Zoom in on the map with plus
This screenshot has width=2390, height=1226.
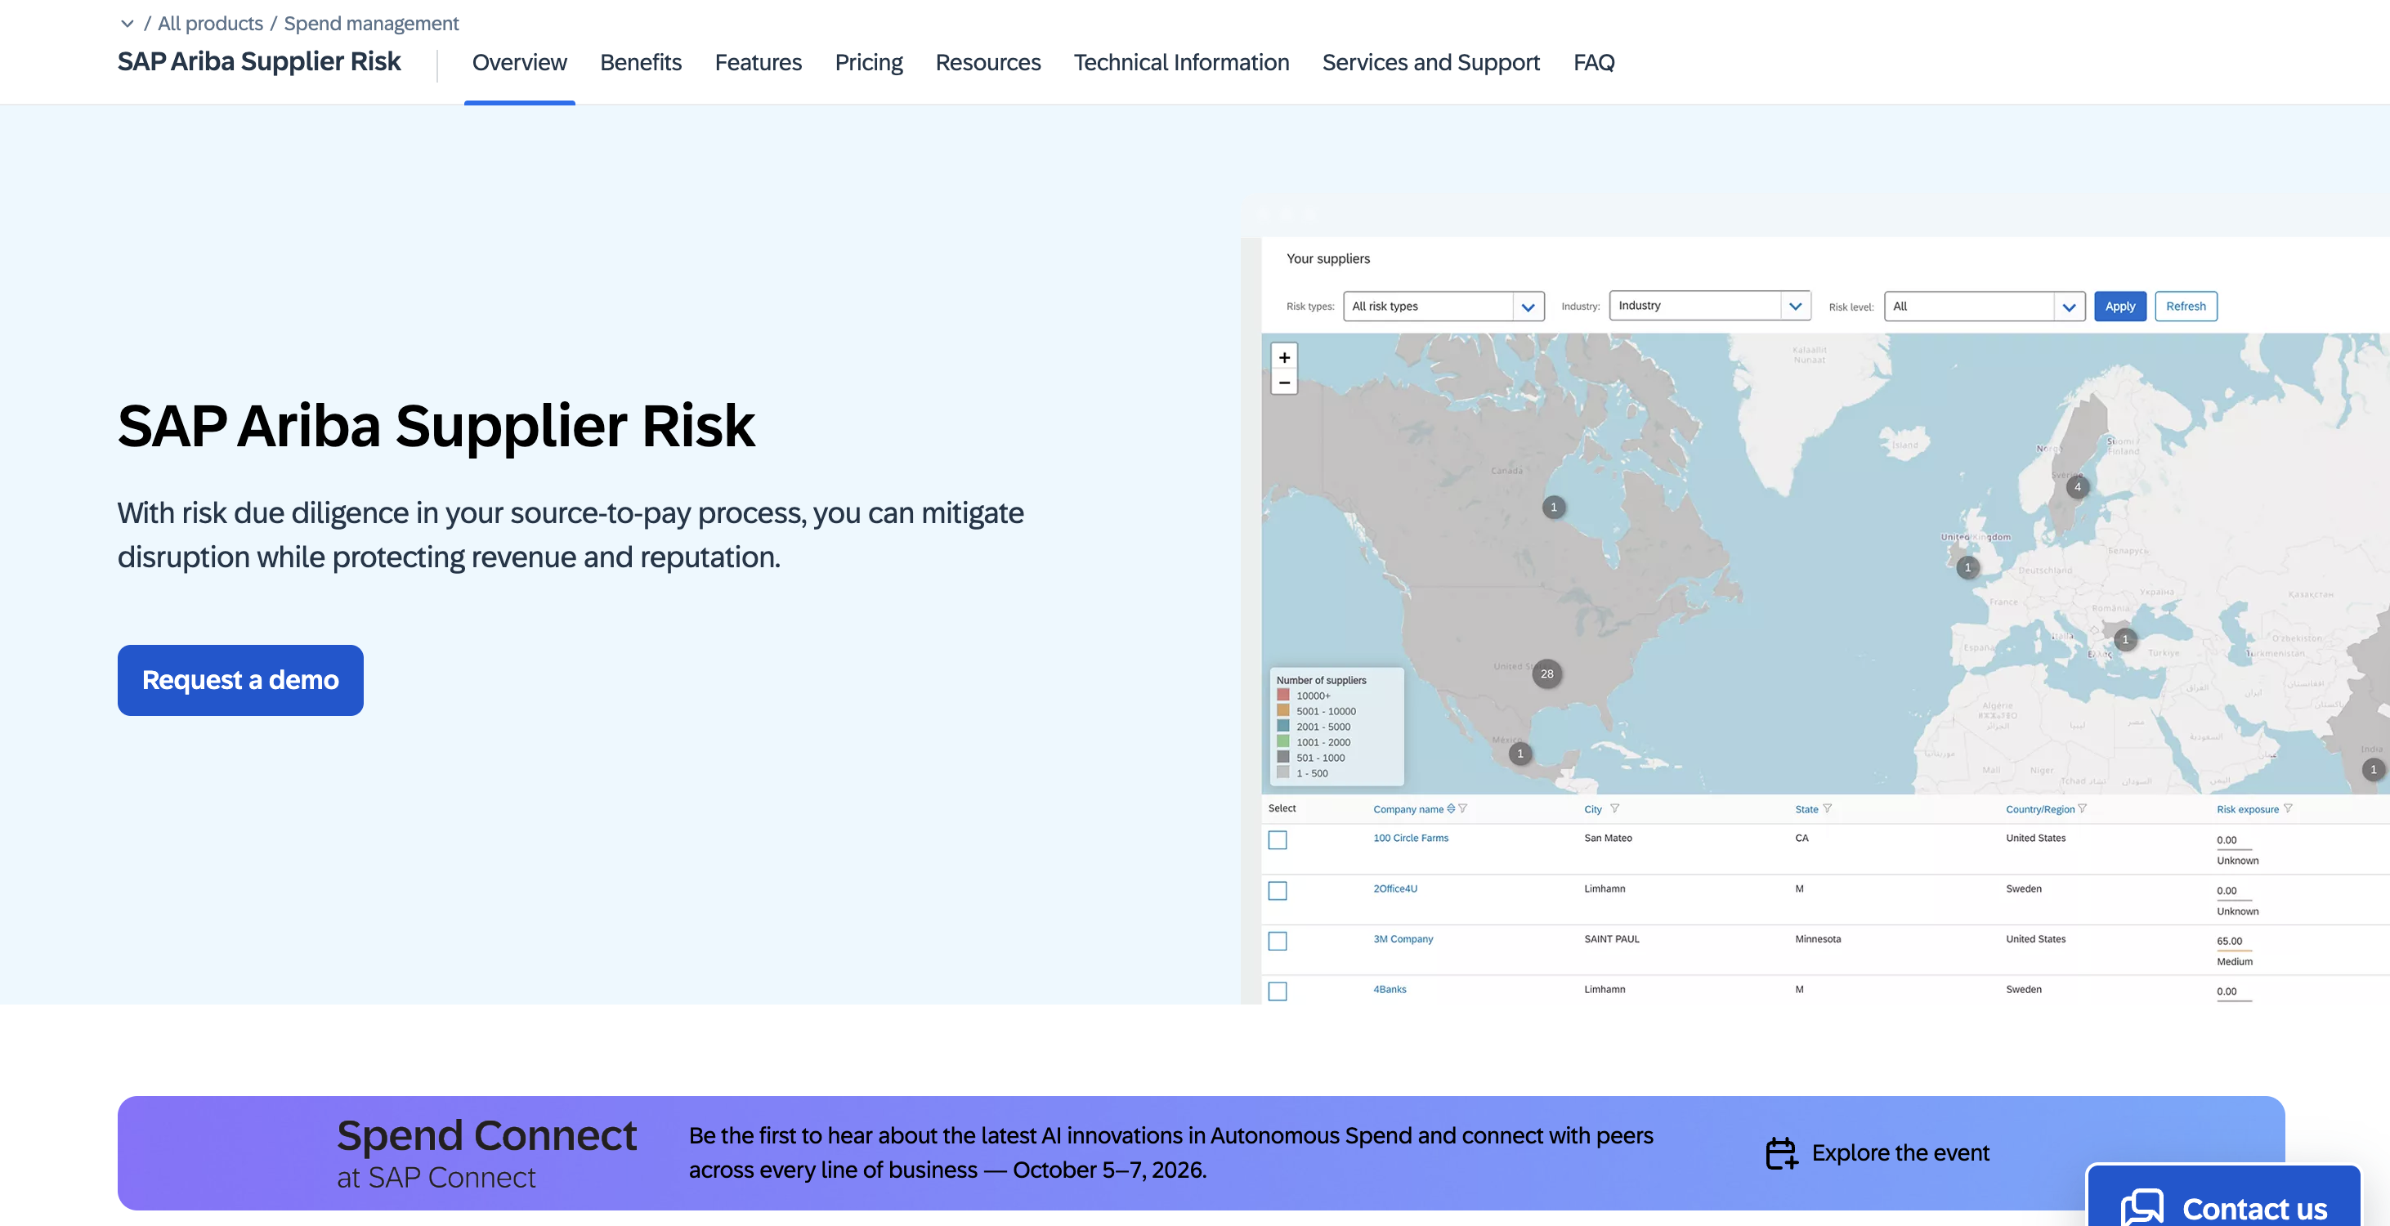point(1284,357)
